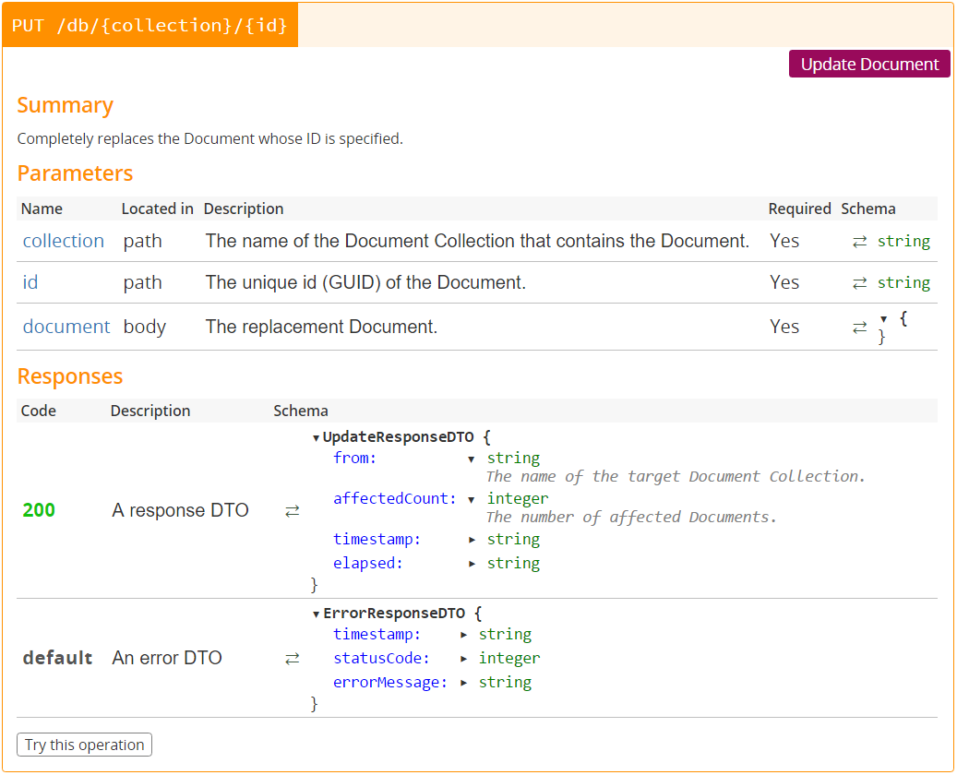Click the 200 response code
The width and height of the screenshot is (957, 775).
point(39,510)
